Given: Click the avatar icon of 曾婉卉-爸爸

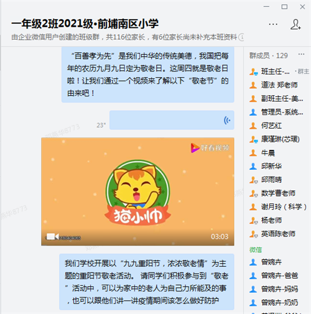Looking at the screenshot, I should [253, 275].
